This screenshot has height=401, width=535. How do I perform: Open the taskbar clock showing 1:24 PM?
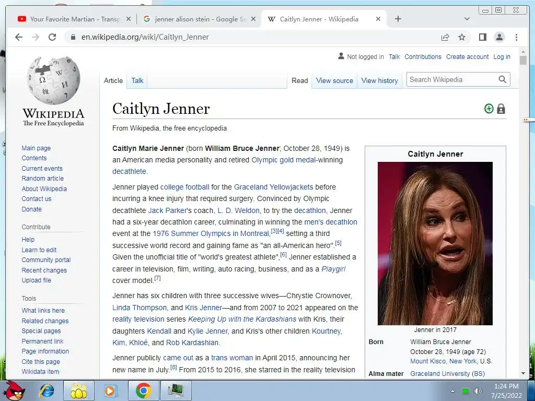(x=506, y=391)
